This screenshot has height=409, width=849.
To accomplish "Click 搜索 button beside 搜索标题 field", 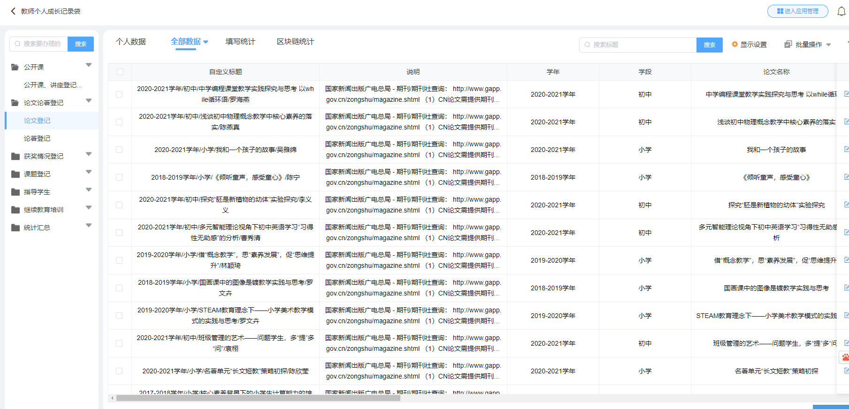I will (710, 45).
